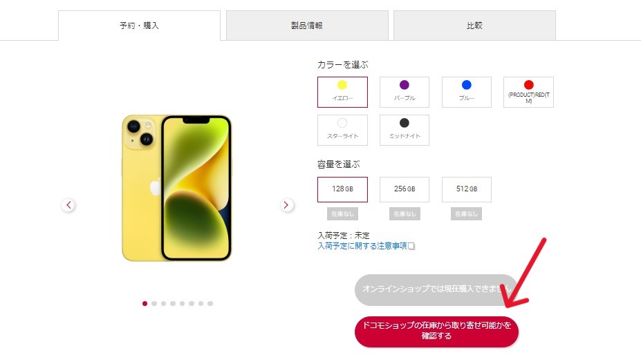Choose the スターライト color option

[x=342, y=131]
